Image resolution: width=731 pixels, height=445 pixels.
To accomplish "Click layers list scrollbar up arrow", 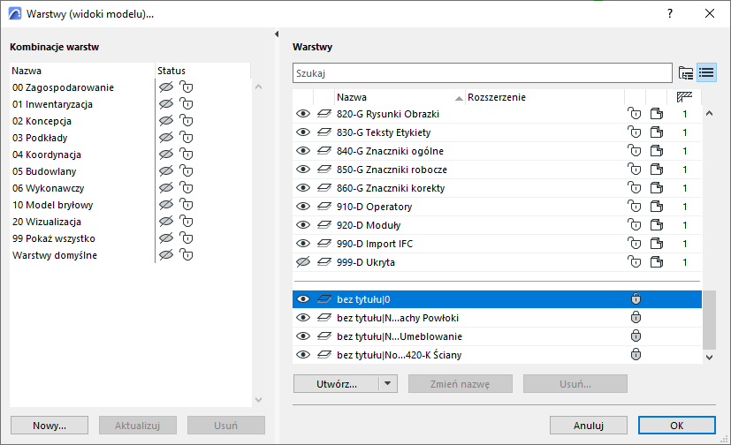I will 709,113.
